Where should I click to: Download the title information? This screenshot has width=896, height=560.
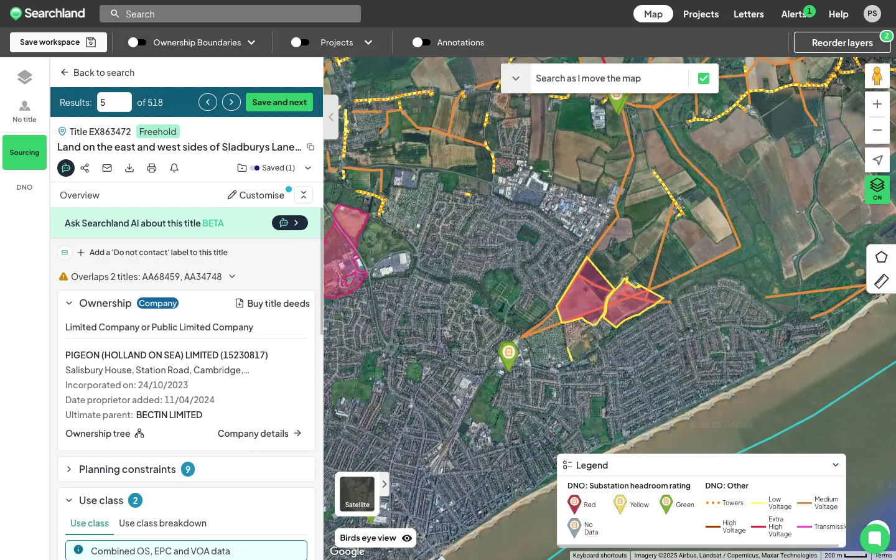(x=129, y=168)
